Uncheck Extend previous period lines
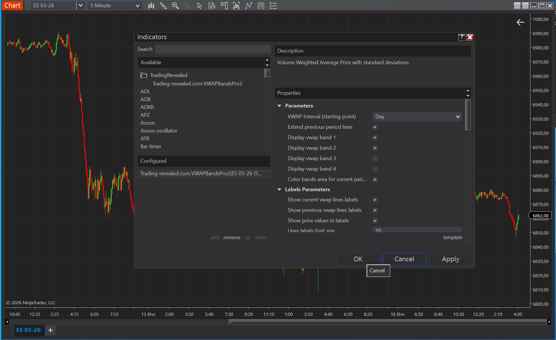556x340 pixels. 375,127
